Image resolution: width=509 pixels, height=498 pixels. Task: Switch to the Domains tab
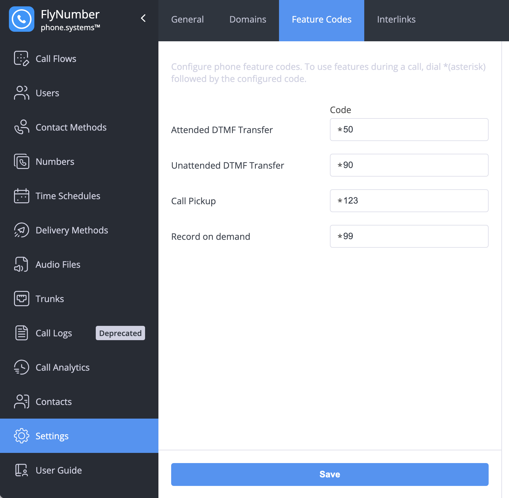pyautogui.click(x=248, y=20)
